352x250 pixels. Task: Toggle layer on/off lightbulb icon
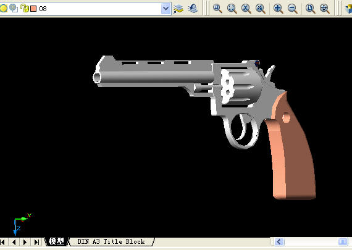3,9
